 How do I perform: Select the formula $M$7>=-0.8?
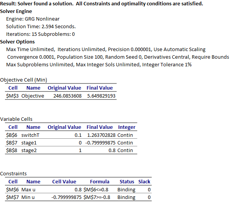pyautogui.click(x=97, y=197)
